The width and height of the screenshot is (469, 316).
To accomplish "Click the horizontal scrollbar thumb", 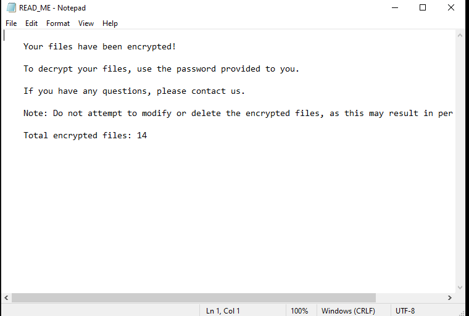I will point(194,297).
